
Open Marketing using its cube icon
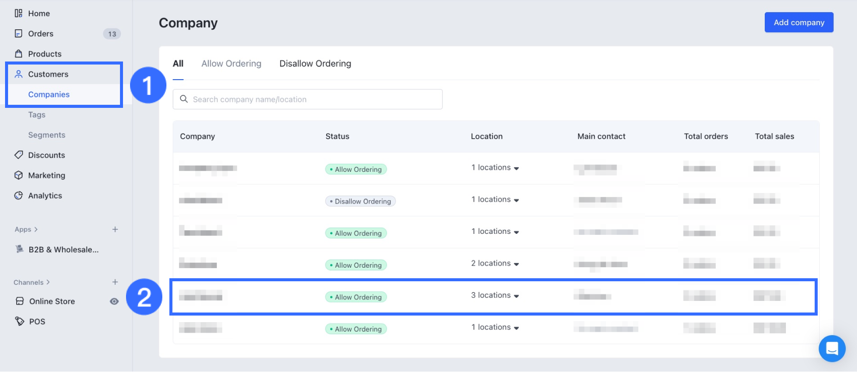(19, 175)
